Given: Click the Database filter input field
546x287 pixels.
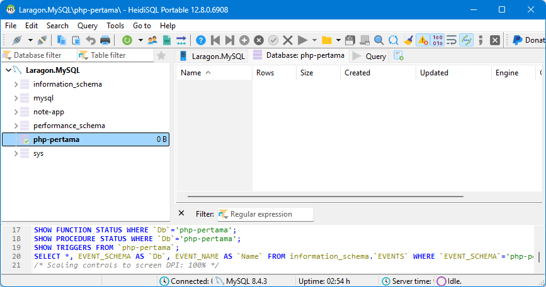Looking at the screenshot, I should click(39, 55).
